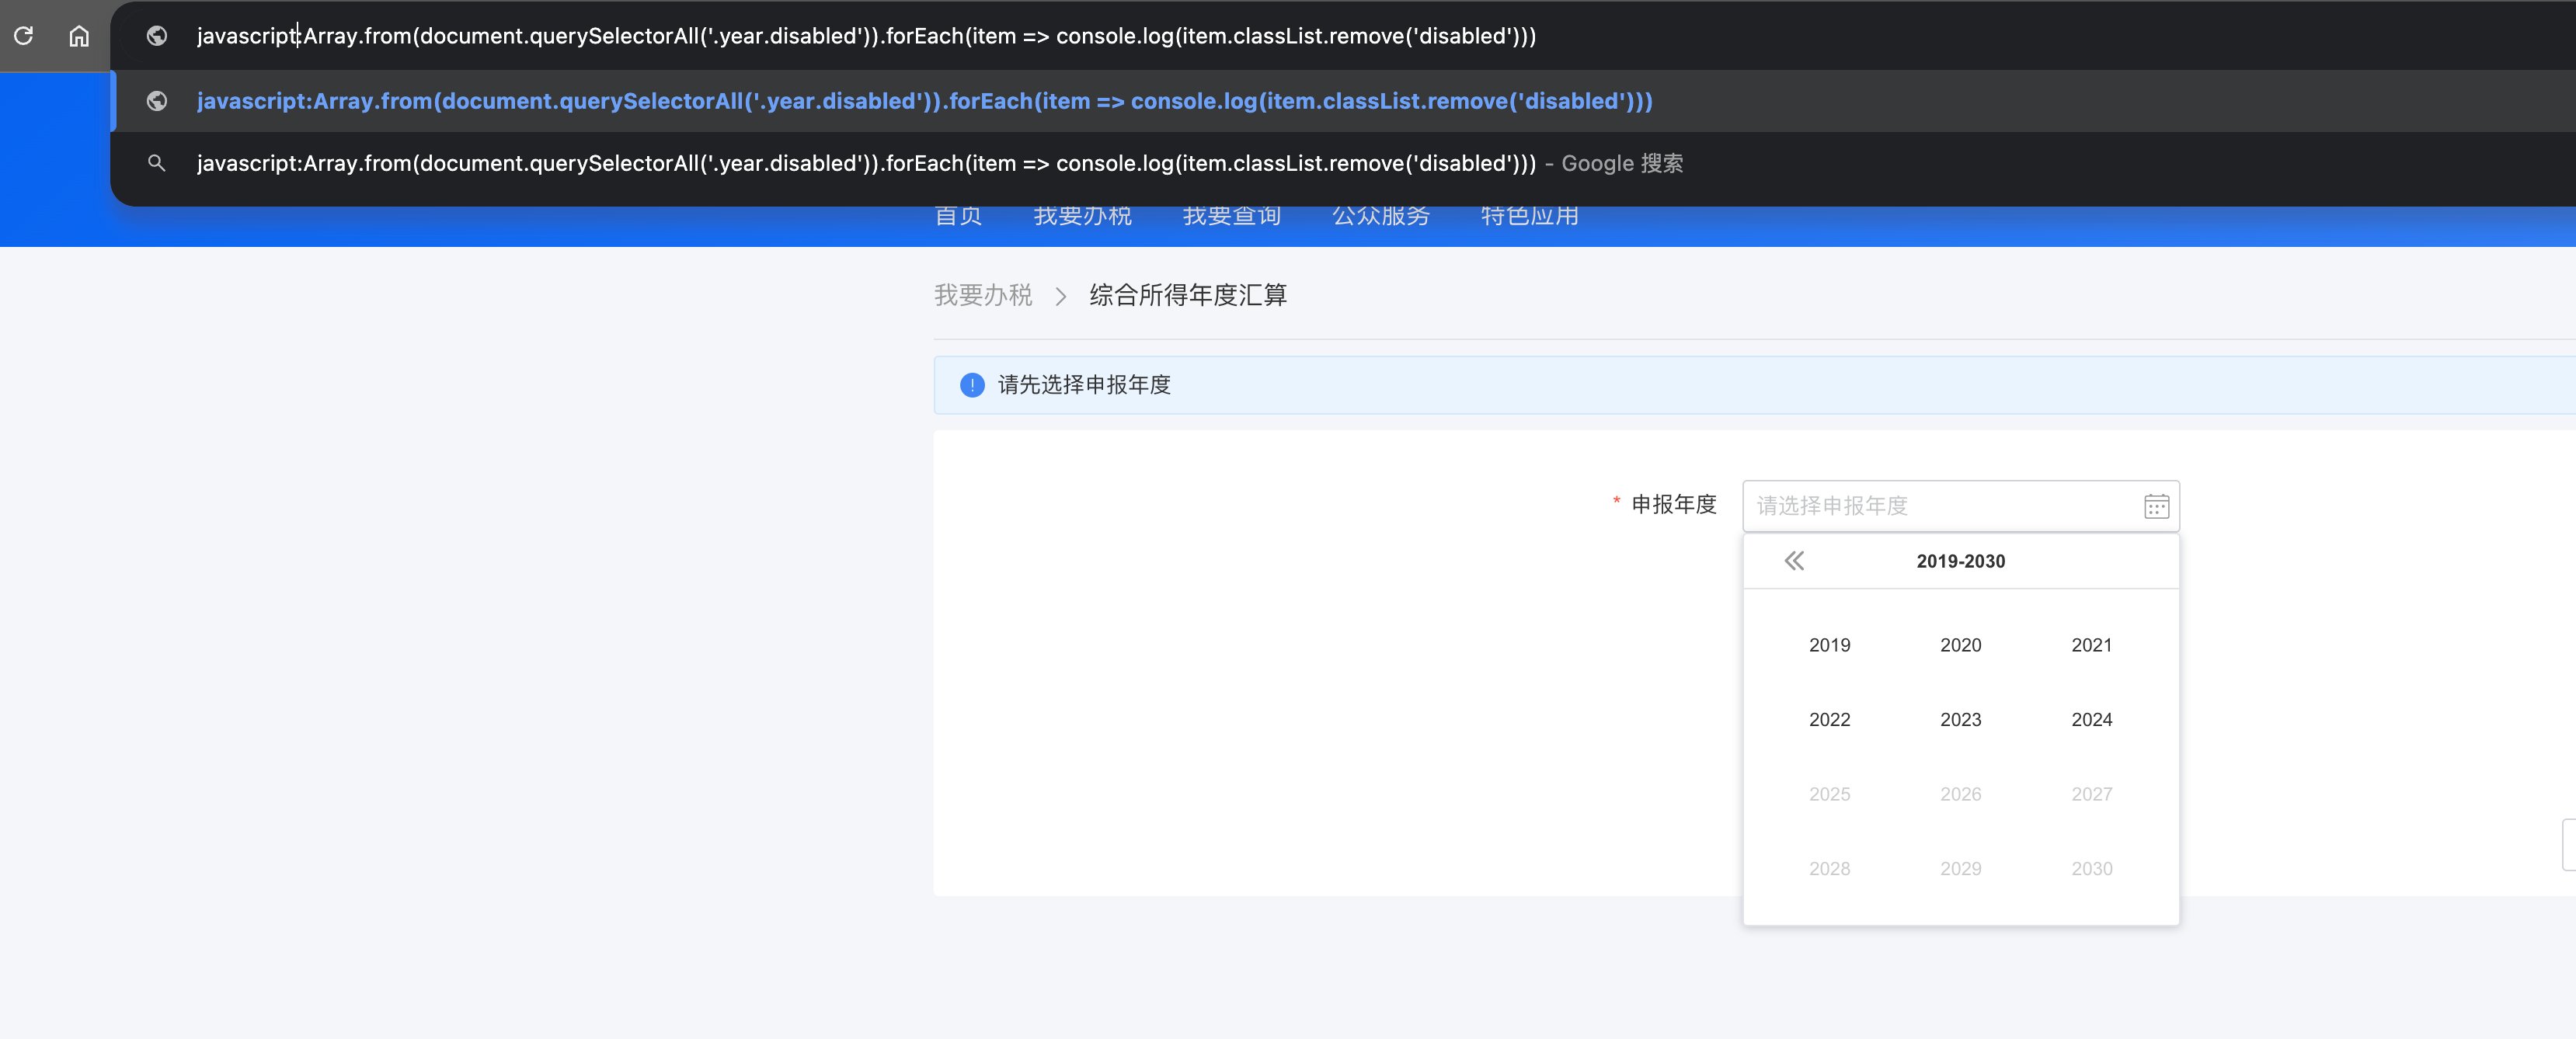Screen dimensions: 2576x1039
Task: Open the 我要查询 menu
Action: [1231, 216]
